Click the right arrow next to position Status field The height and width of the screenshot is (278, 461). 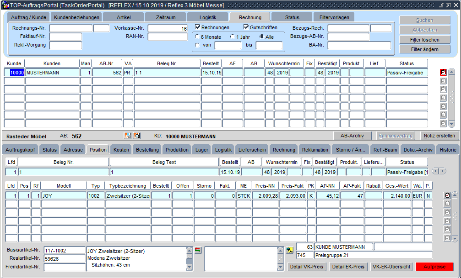click(443, 171)
